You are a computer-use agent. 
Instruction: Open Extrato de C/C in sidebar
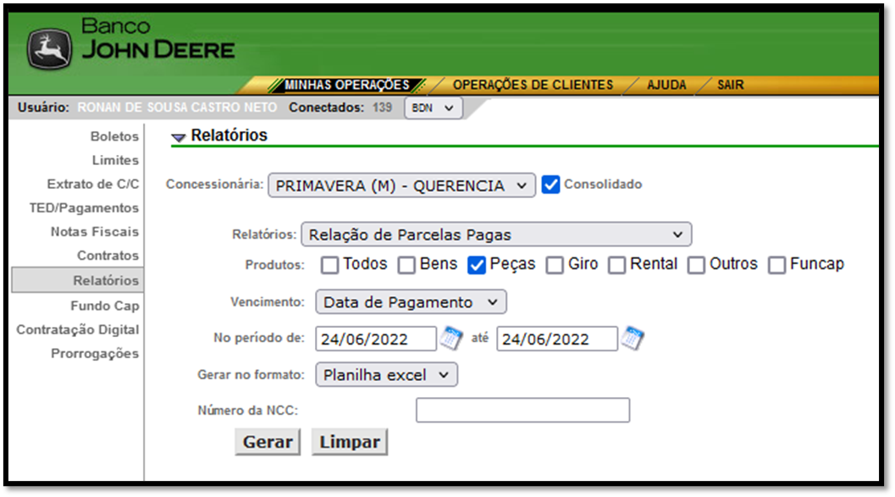93,185
